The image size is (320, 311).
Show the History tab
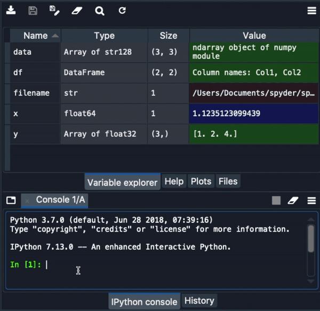pos(199,301)
